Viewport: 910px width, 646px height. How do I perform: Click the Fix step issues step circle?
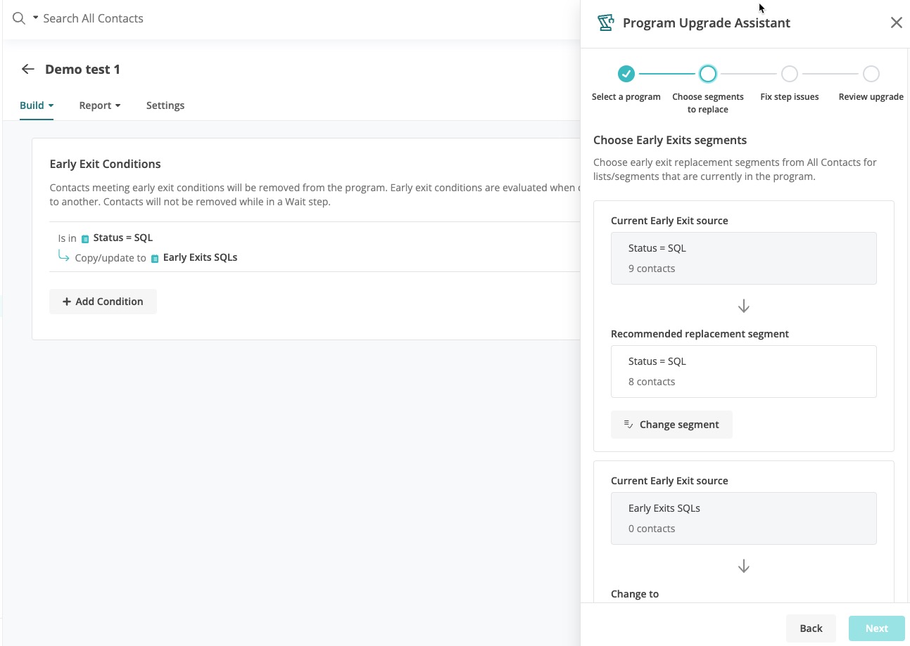pos(790,74)
